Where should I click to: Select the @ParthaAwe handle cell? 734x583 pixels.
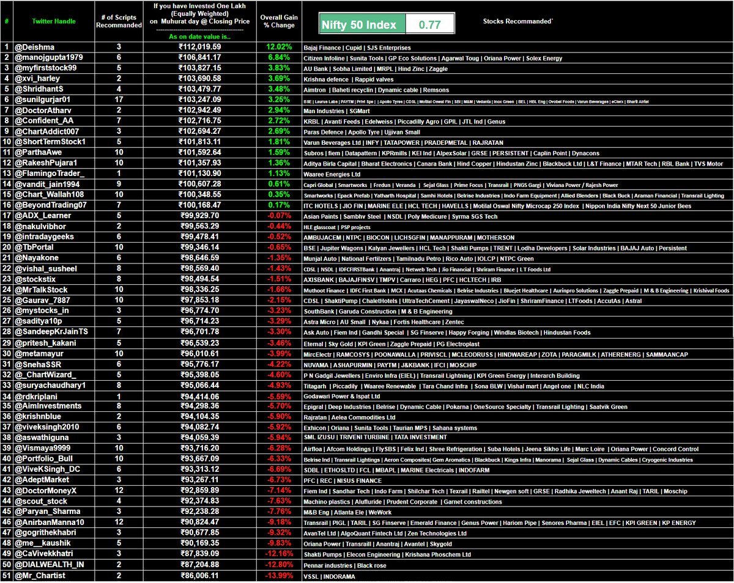pos(54,153)
